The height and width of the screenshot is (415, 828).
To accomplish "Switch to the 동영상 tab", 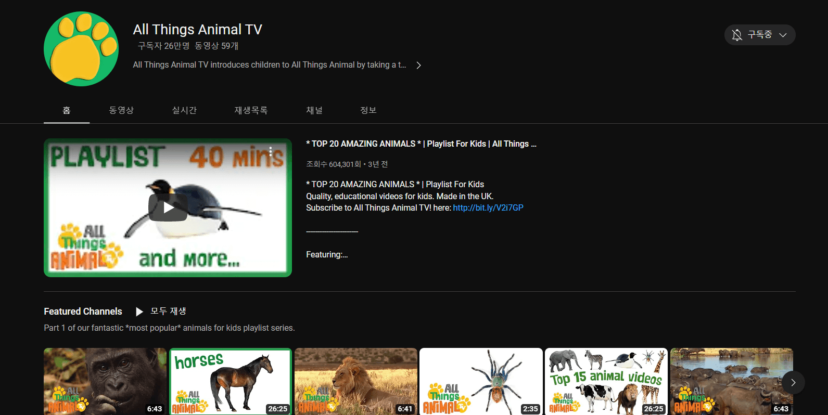I will [121, 110].
